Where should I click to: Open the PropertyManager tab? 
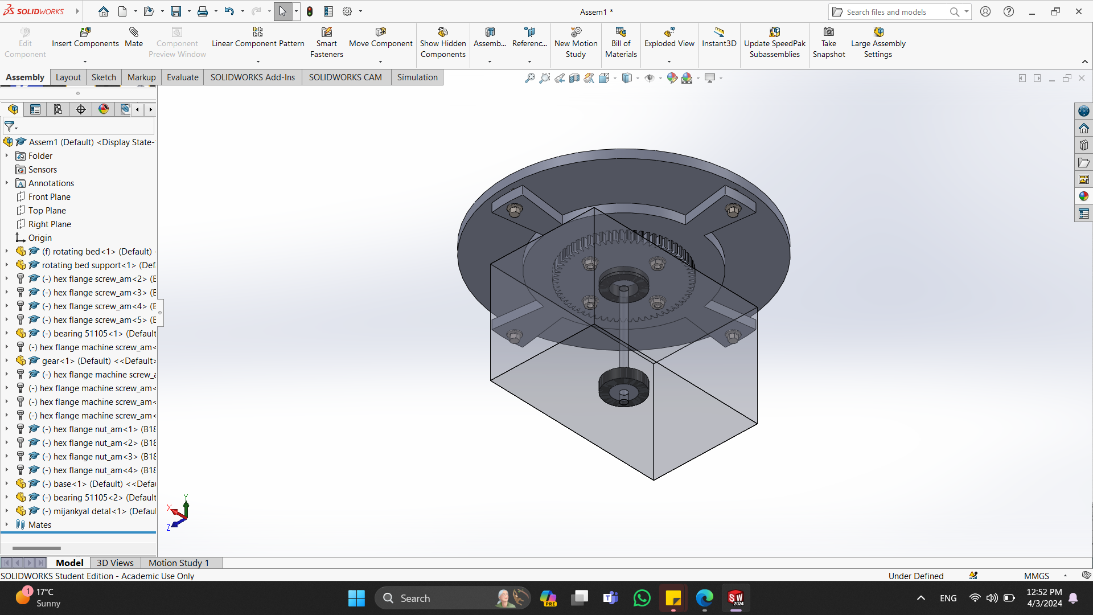(x=35, y=109)
